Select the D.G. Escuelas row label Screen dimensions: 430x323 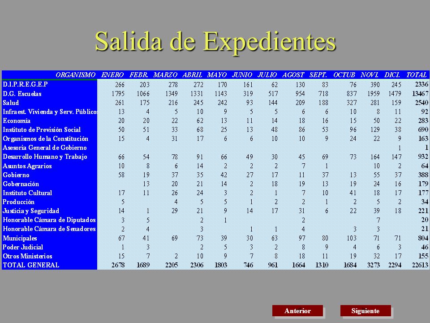point(22,94)
